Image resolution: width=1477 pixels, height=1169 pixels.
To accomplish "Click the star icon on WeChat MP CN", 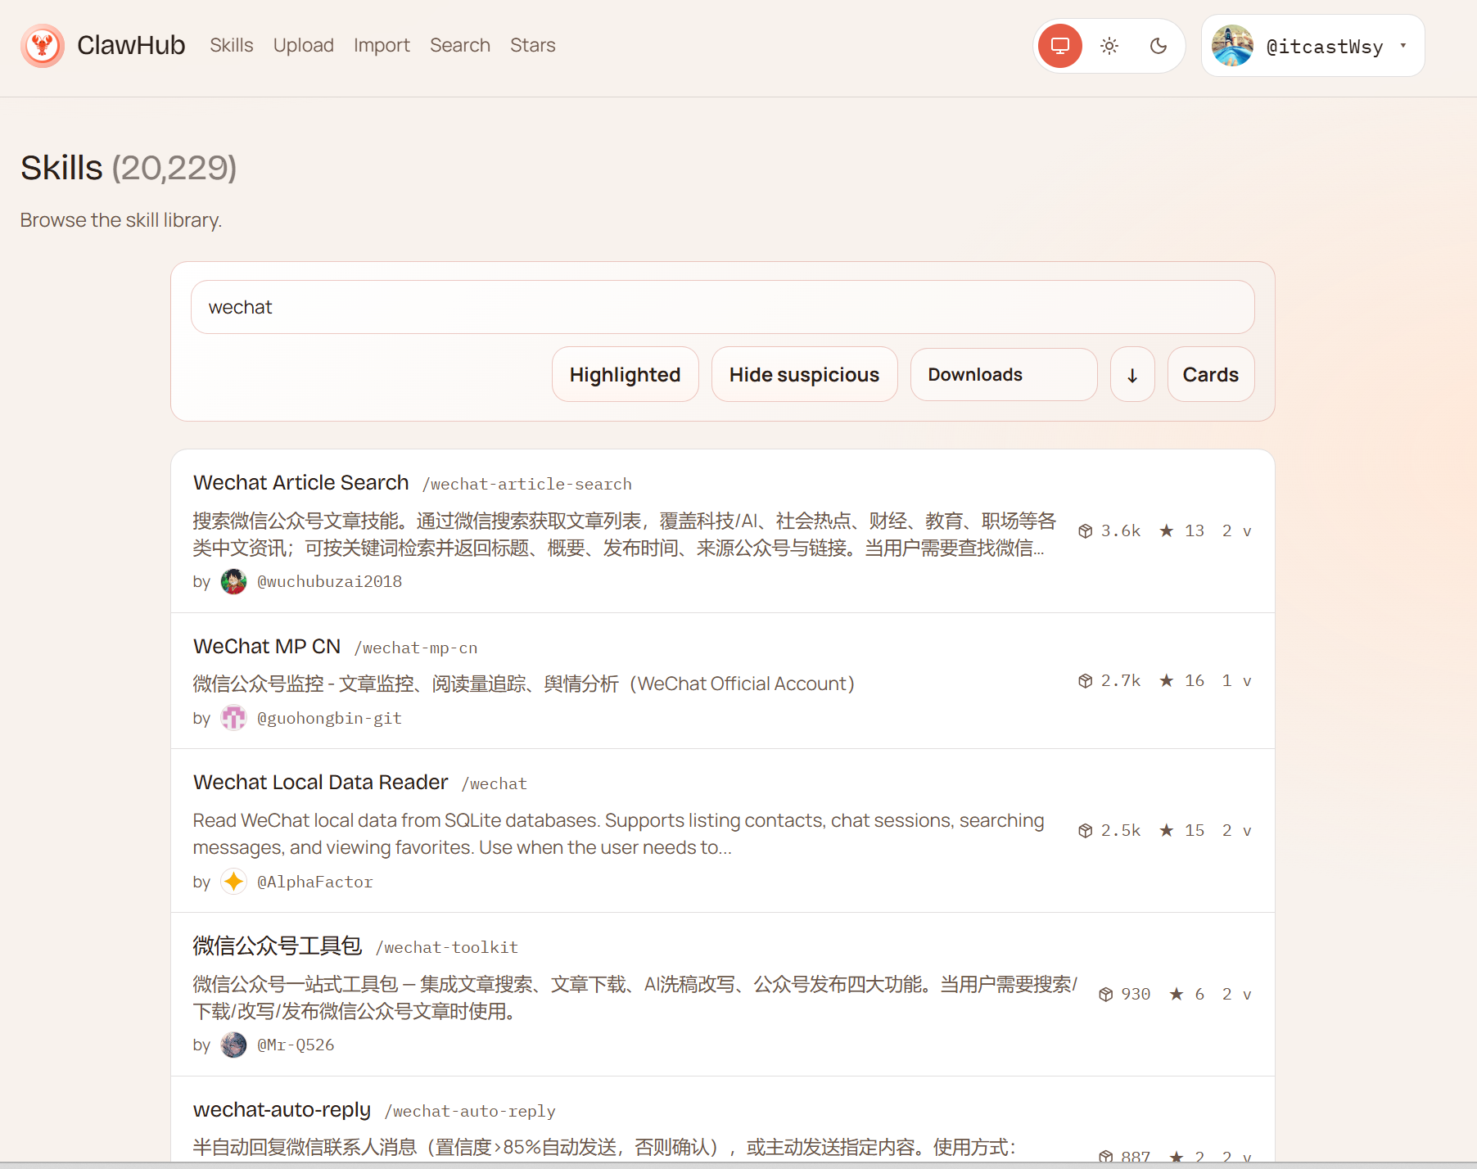I will (x=1167, y=681).
